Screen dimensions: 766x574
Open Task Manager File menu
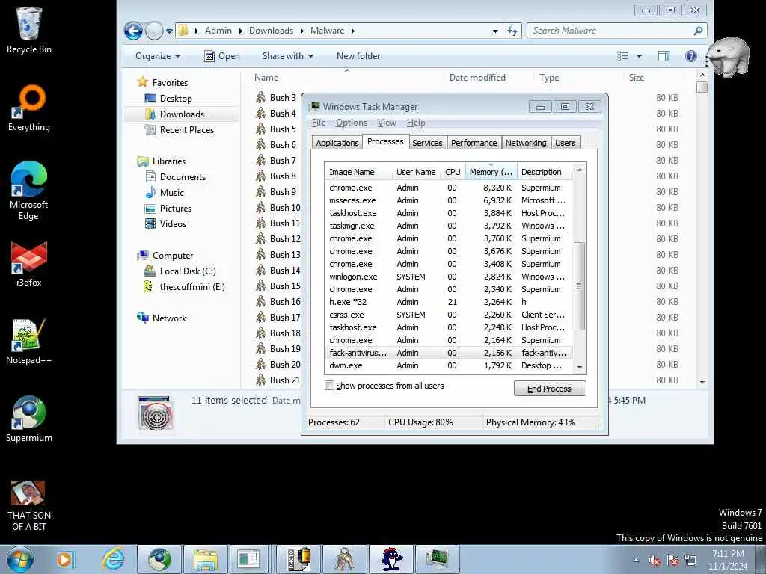pyautogui.click(x=319, y=123)
